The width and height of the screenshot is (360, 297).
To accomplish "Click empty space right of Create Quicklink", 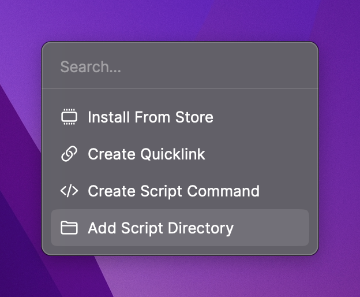I will pos(260,154).
